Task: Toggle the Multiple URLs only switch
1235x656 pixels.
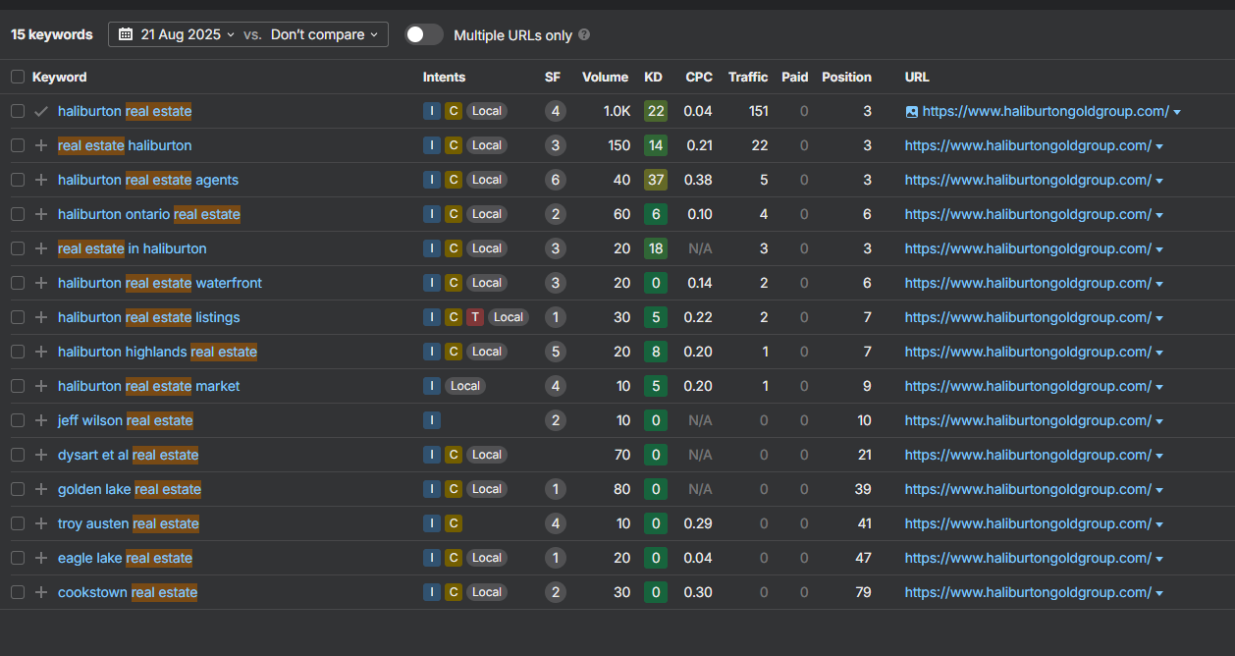Action: (423, 34)
